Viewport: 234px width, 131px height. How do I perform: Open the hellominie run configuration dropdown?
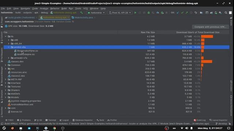[96, 13]
